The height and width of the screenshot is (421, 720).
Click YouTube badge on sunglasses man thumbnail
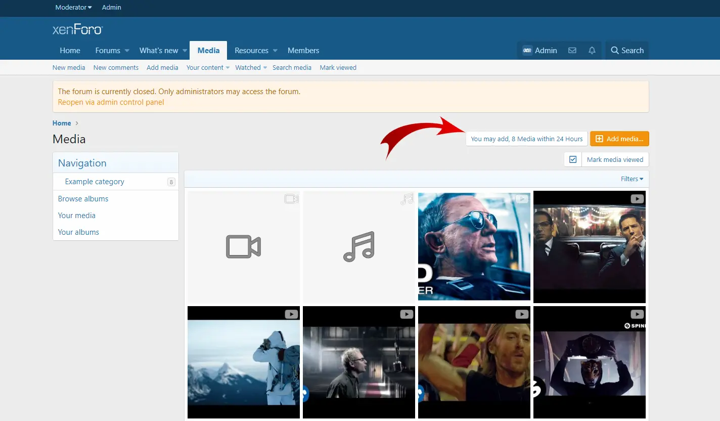tap(522, 199)
